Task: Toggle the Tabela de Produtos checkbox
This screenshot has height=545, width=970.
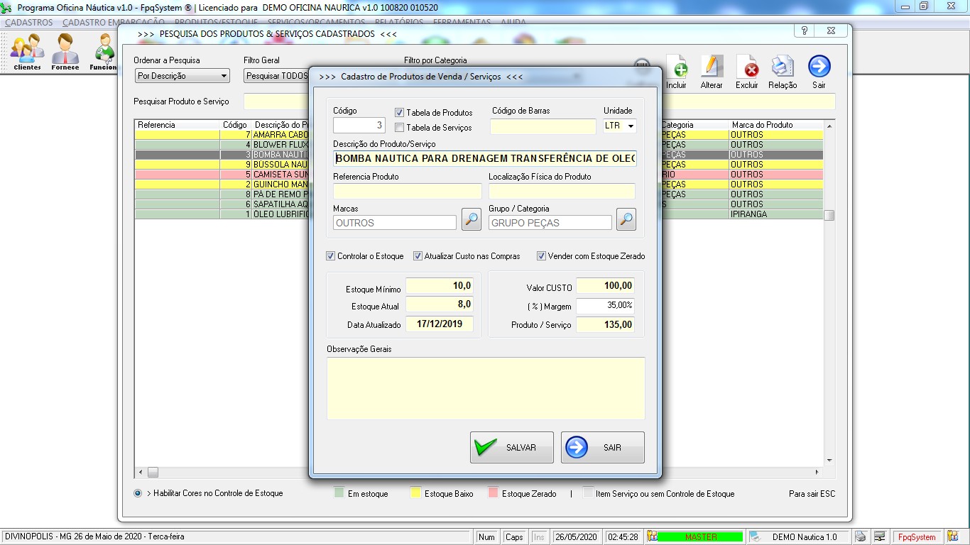Action: [399, 113]
